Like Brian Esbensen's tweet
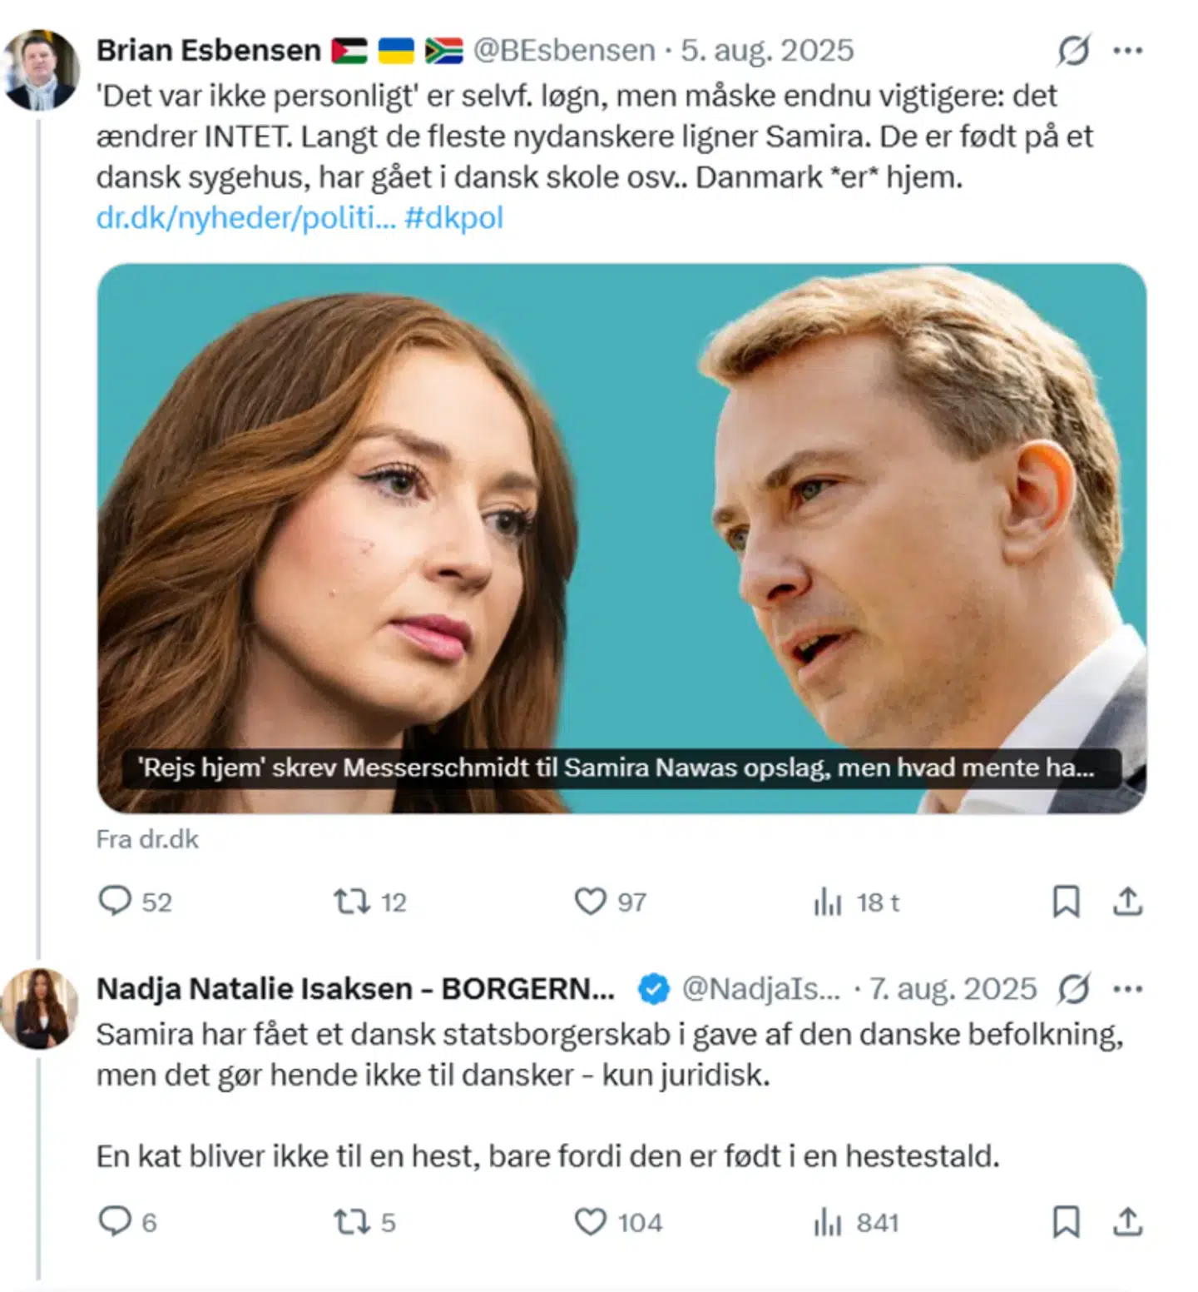The image size is (1198, 1292). [x=594, y=901]
